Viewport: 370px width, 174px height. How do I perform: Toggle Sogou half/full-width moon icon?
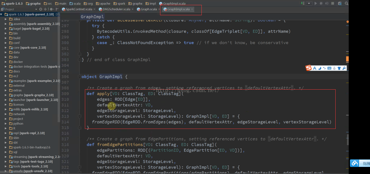(319, 68)
